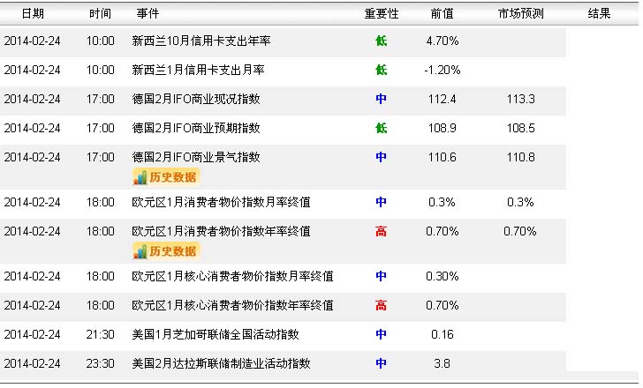Click the 日期 column header

(32, 14)
